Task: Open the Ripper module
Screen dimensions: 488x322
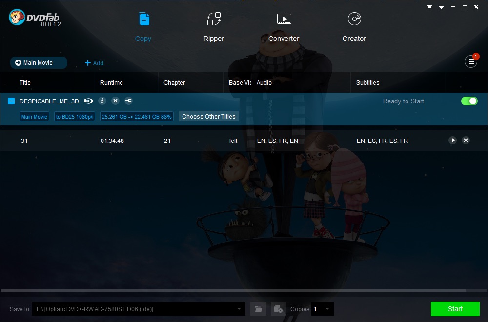Action: point(214,27)
